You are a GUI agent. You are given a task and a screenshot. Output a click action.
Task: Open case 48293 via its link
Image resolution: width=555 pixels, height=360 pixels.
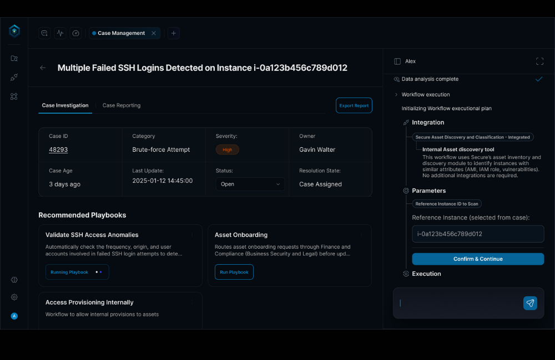click(x=58, y=149)
